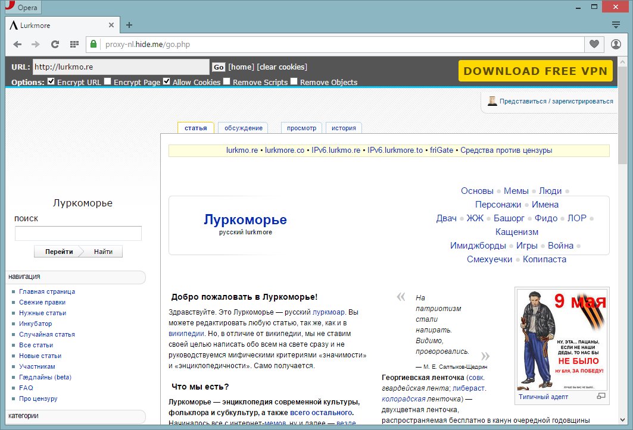Open the user profile icon
The height and width of the screenshot is (430, 633).
coord(616,44)
